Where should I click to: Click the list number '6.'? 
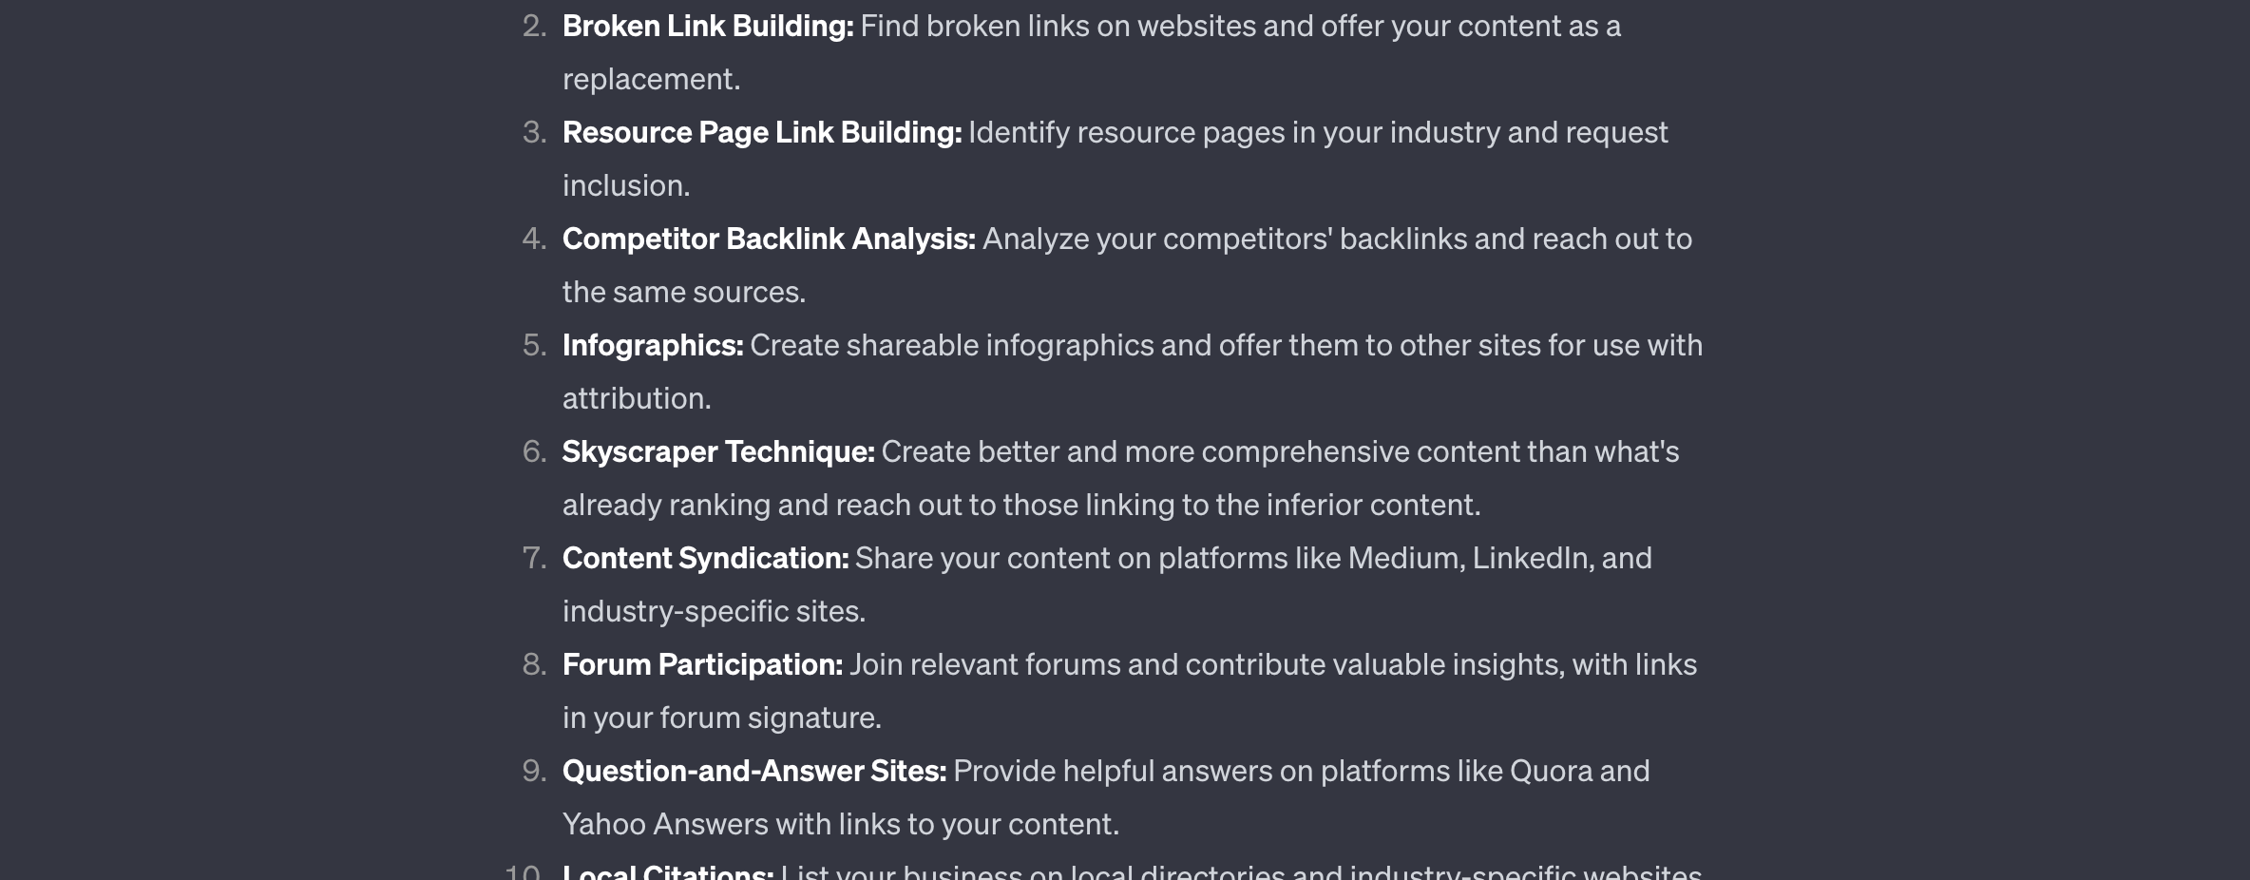(534, 451)
